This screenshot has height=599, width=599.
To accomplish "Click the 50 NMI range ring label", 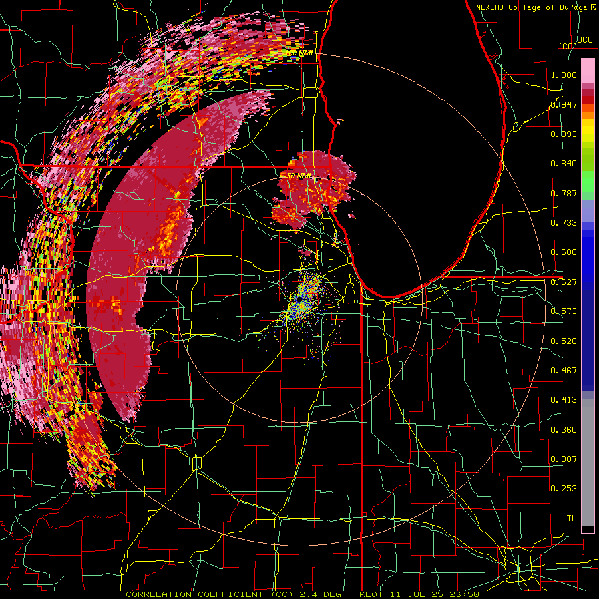I will (299, 176).
